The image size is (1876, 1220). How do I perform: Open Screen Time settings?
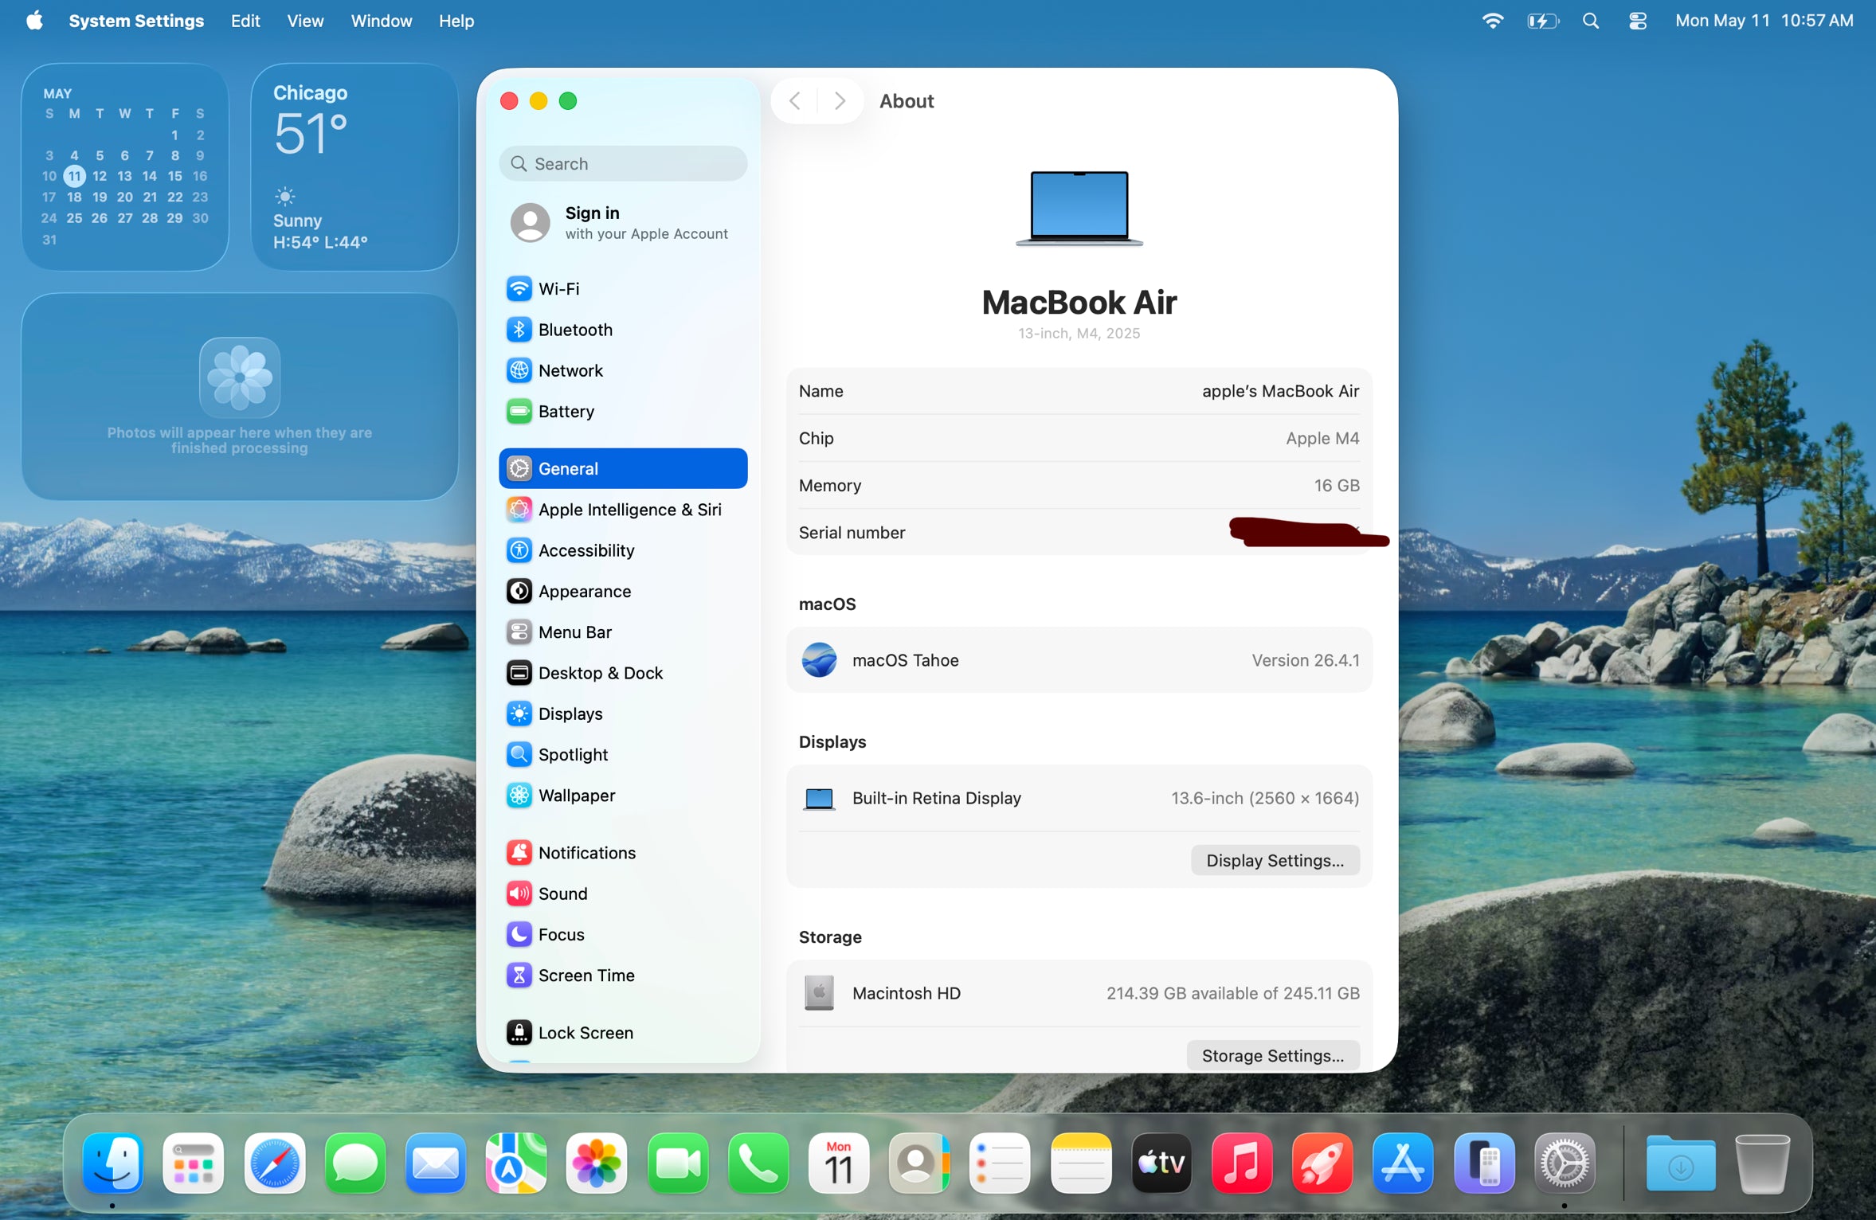tap(623, 975)
